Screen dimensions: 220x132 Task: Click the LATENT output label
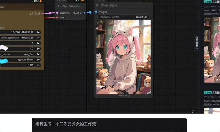(x=35, y=14)
